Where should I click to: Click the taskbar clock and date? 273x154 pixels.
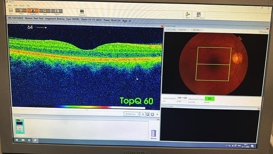246,146
